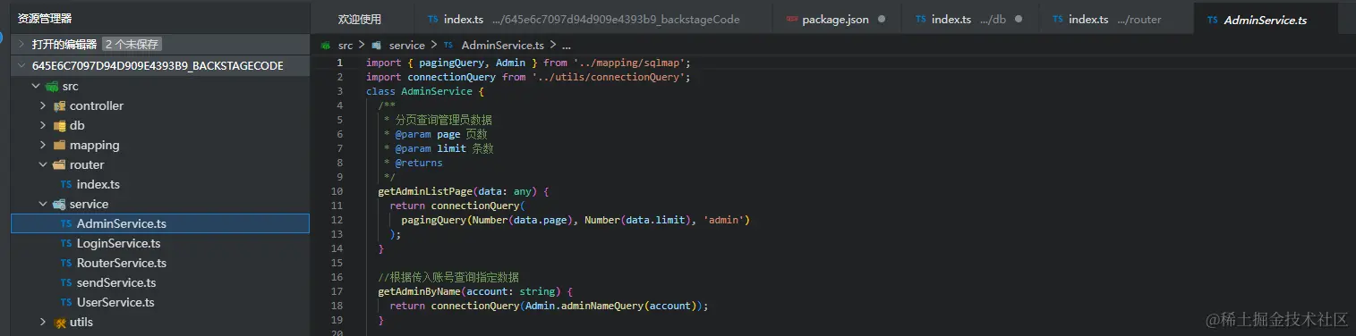Expand the db folder chevron

[x=43, y=125]
